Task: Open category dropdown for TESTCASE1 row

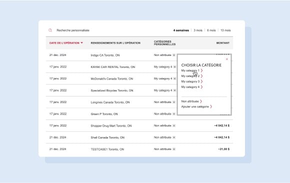Action: tap(174, 149)
